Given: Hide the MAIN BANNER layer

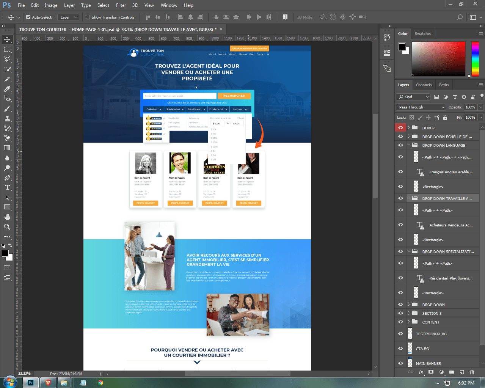Looking at the screenshot, I should [x=400, y=363].
